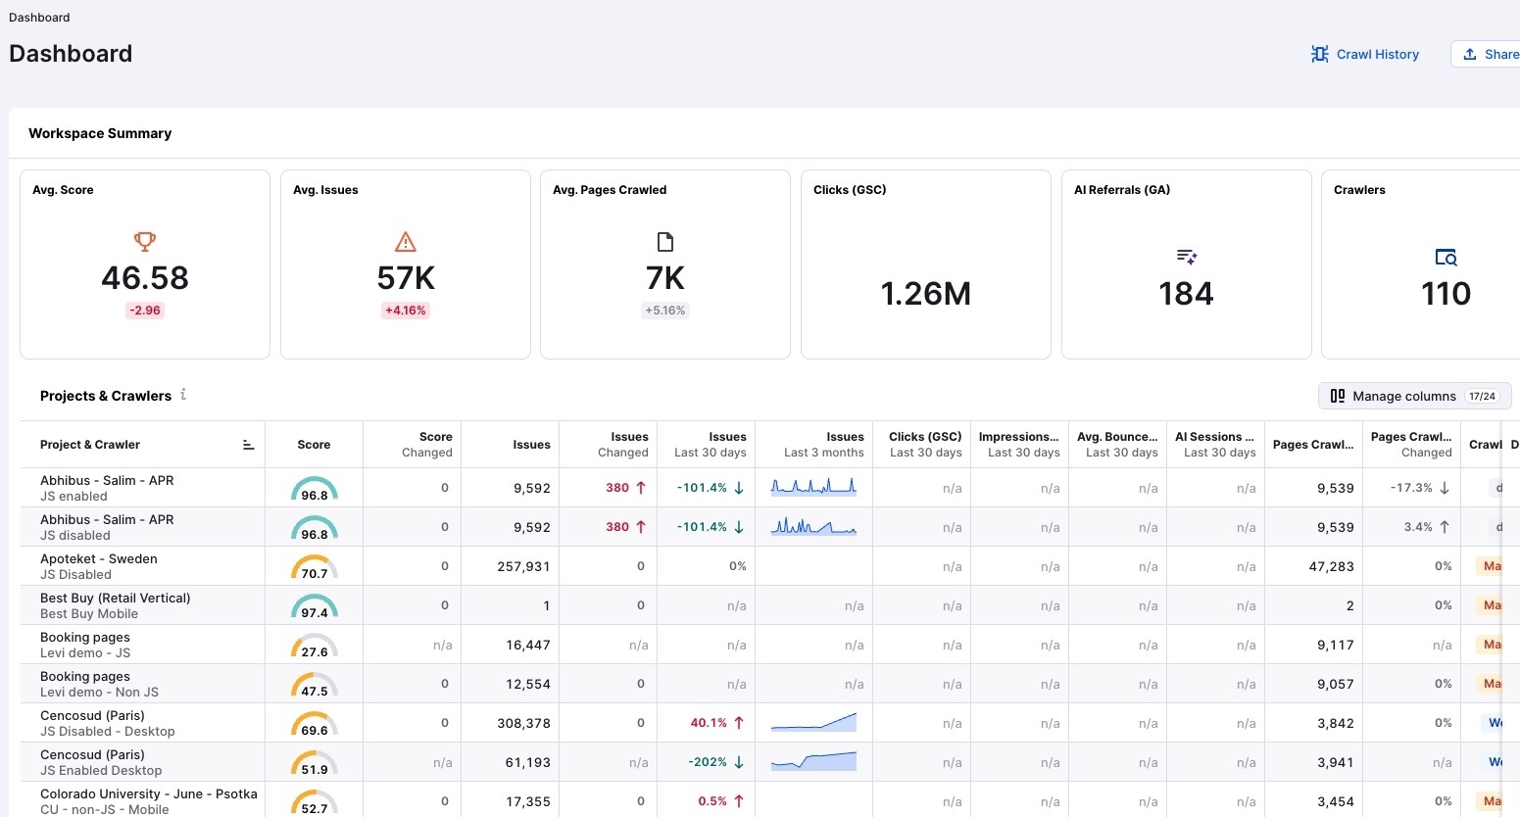1520x817 pixels.
Task: Click score gauge 51.9 for Cencosud JS Enabled
Action: 315,762
